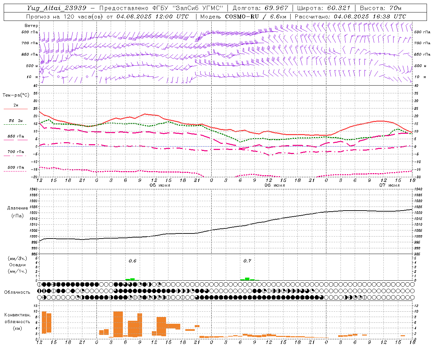
Task: Click the 700 гПа temperature legend entry
Action: [x=16, y=152]
